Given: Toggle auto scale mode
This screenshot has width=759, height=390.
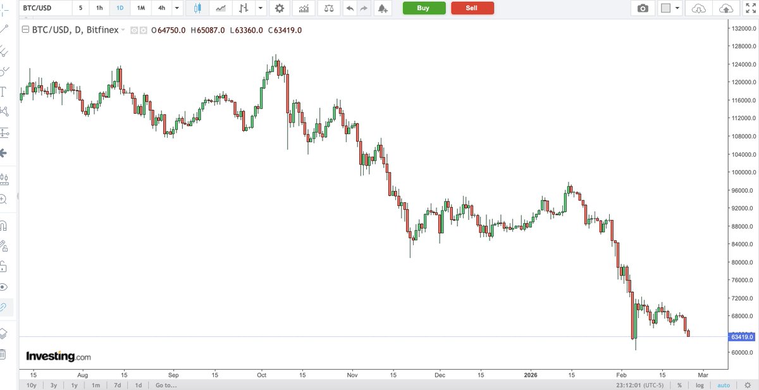Looking at the screenshot, I should pos(724,385).
